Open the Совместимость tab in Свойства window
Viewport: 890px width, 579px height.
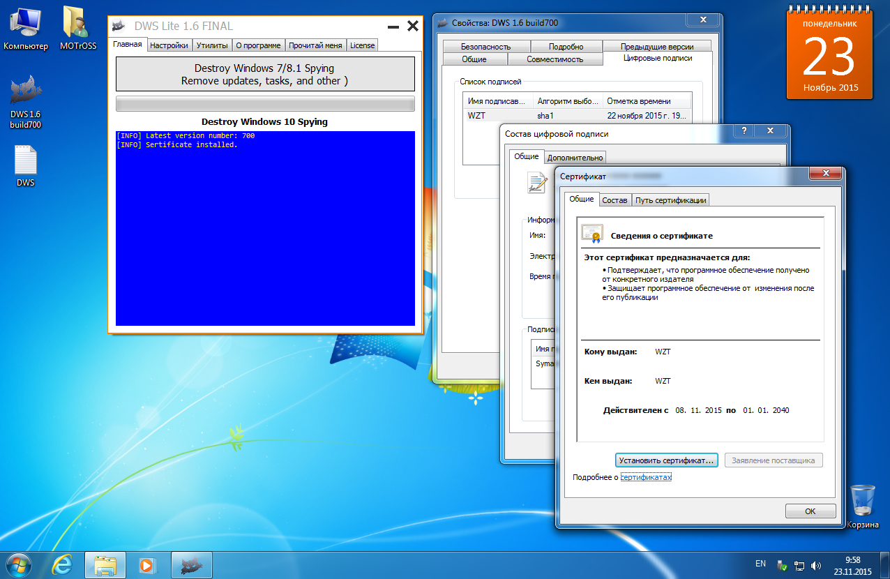point(555,59)
